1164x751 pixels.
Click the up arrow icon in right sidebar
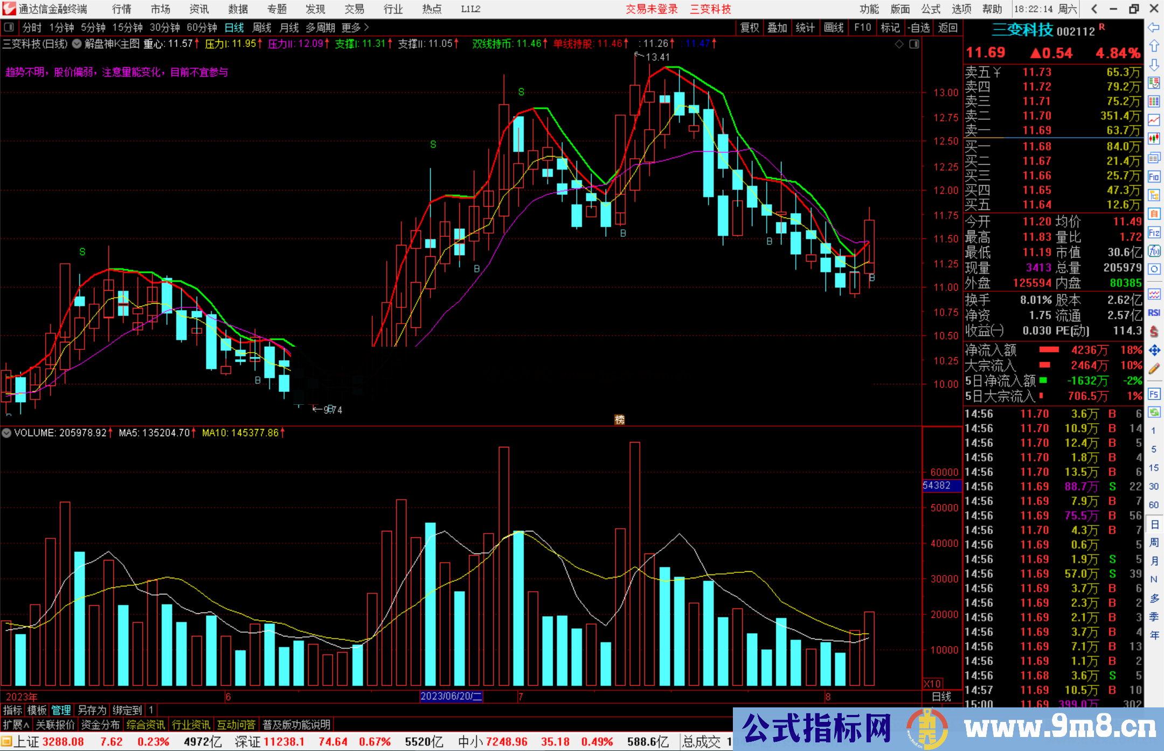coord(1154,46)
